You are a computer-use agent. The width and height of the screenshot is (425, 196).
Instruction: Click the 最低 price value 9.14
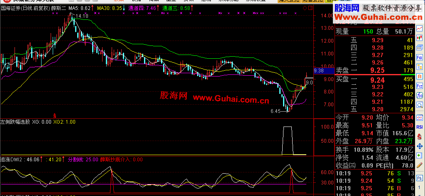[367, 134]
